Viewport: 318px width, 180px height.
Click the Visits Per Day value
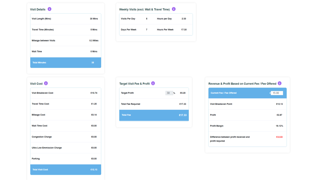(147, 19)
